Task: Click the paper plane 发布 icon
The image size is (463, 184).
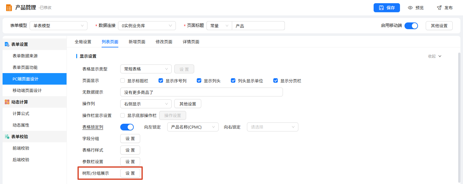Action: click(x=439, y=8)
